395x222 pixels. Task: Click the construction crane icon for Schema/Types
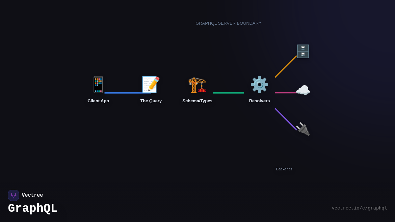(197, 85)
